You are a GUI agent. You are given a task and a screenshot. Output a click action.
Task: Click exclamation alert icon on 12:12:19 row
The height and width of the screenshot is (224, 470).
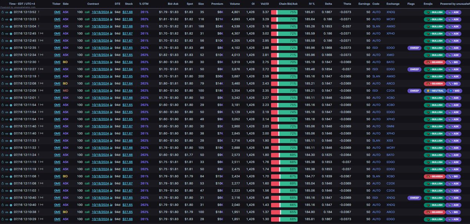click(x=39, y=75)
